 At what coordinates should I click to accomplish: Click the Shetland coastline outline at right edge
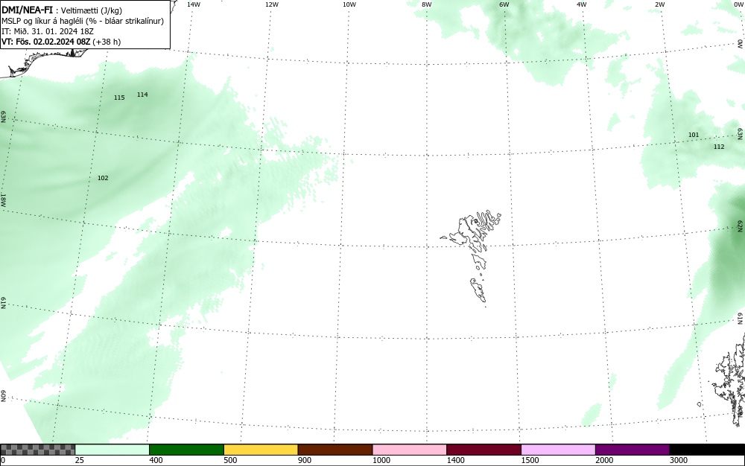[729, 381]
